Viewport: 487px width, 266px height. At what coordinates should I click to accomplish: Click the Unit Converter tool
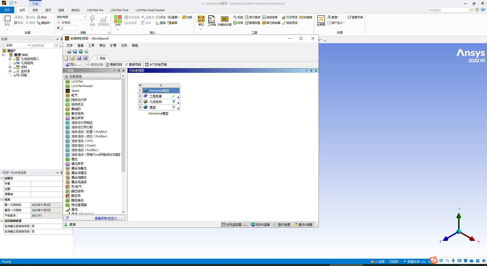(x=271, y=23)
